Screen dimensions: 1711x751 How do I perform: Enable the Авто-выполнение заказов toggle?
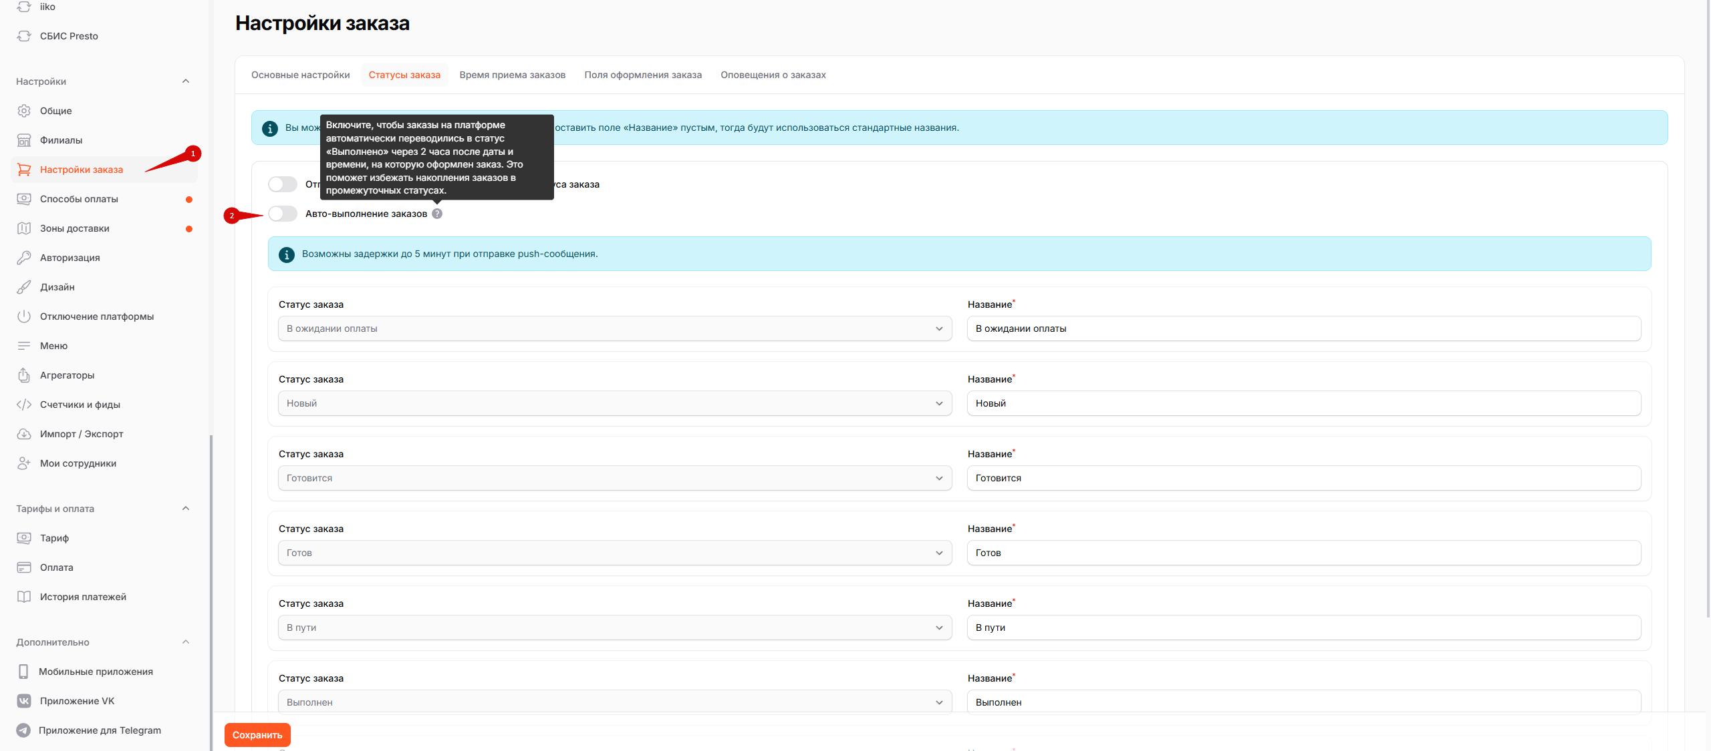pyautogui.click(x=283, y=214)
